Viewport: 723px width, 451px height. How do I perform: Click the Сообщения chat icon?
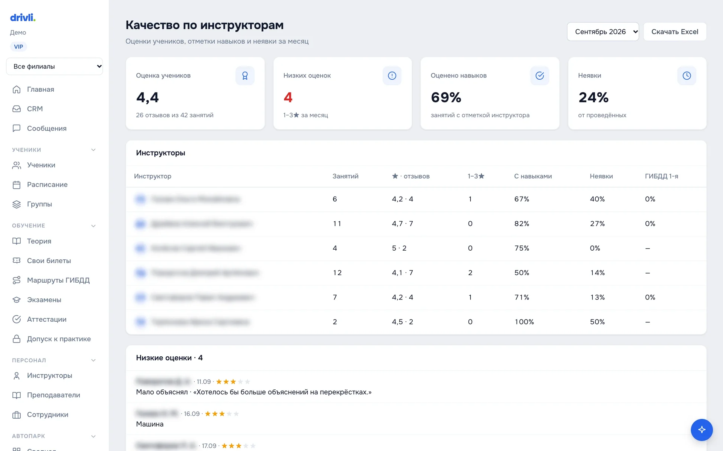[17, 129]
